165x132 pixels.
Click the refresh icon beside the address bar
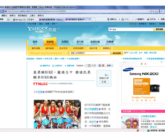click(153, 11)
